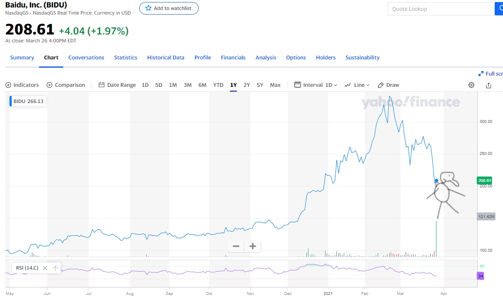Activate the Draw pencil tool
Viewport: 503px width, 302px height.
(x=388, y=85)
